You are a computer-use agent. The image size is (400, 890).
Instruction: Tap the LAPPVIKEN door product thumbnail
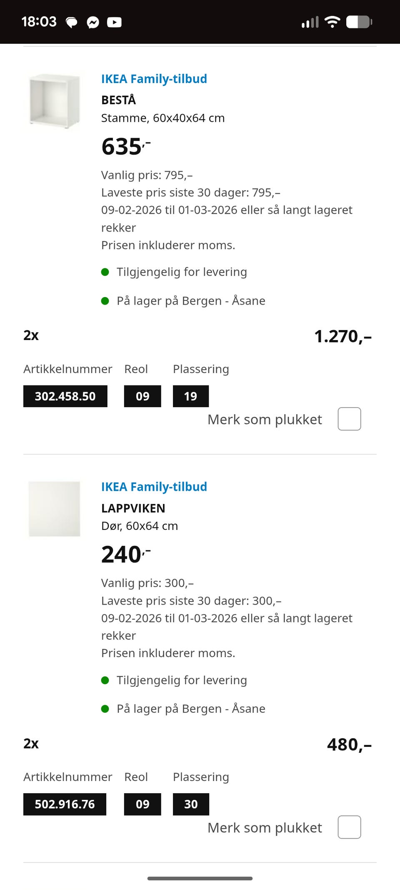(55, 509)
